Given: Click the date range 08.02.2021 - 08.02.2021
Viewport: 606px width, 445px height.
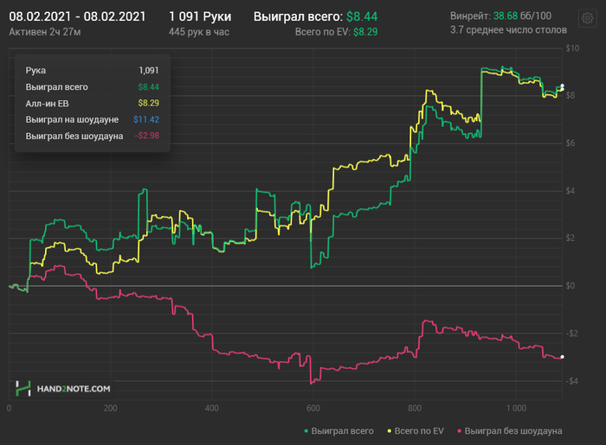Looking at the screenshot, I should (x=77, y=16).
